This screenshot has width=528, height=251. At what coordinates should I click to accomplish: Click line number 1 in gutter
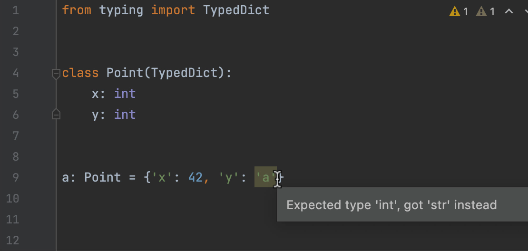coord(16,10)
